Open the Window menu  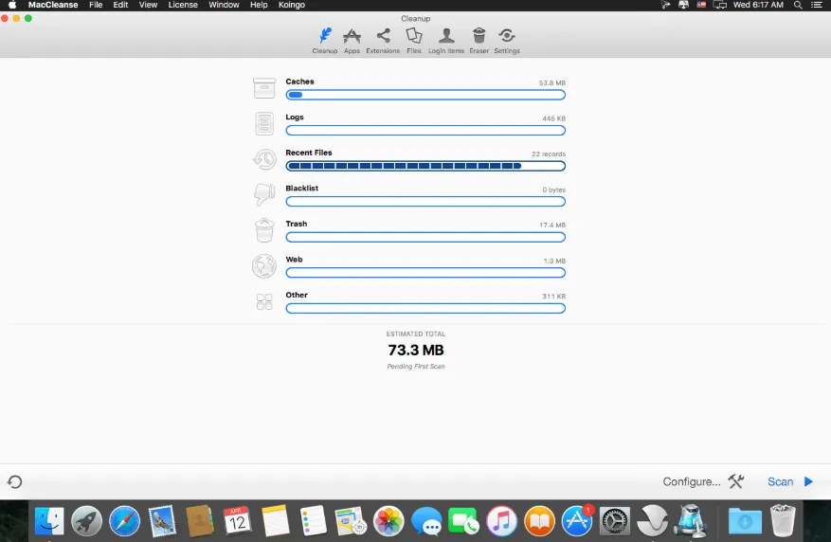pyautogui.click(x=224, y=5)
